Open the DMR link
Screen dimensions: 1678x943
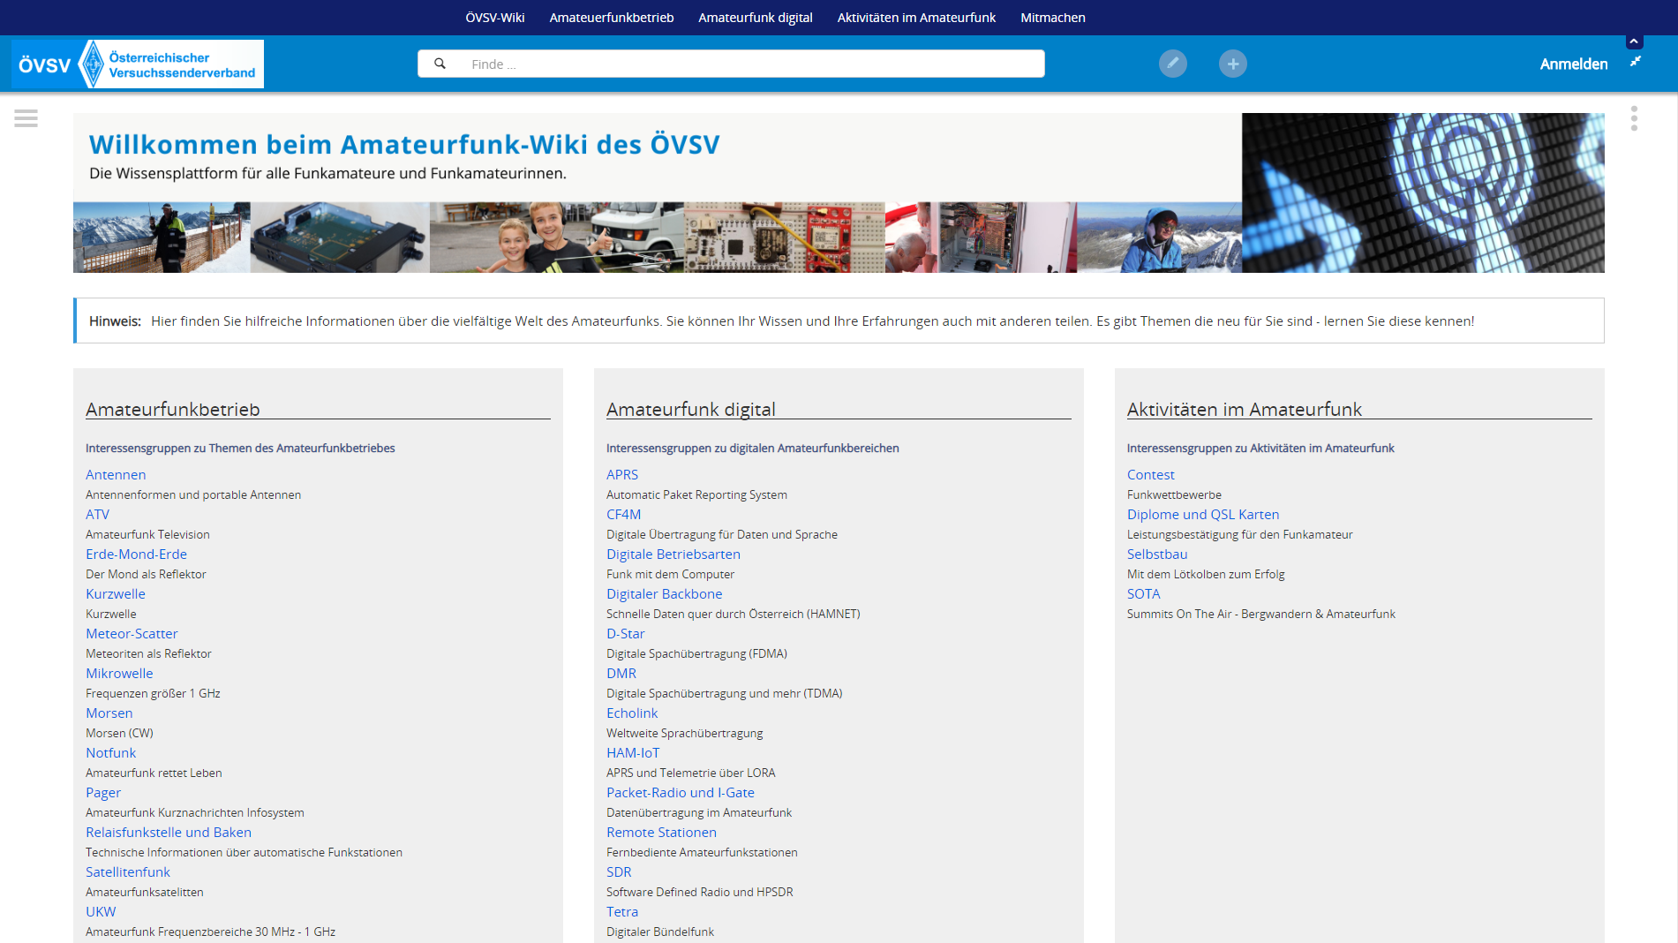point(621,674)
